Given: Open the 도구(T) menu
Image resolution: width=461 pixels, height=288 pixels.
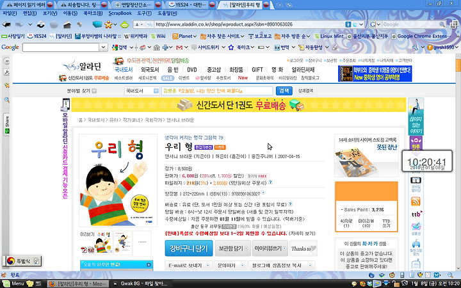Looking at the screenshot, I should point(144,13).
